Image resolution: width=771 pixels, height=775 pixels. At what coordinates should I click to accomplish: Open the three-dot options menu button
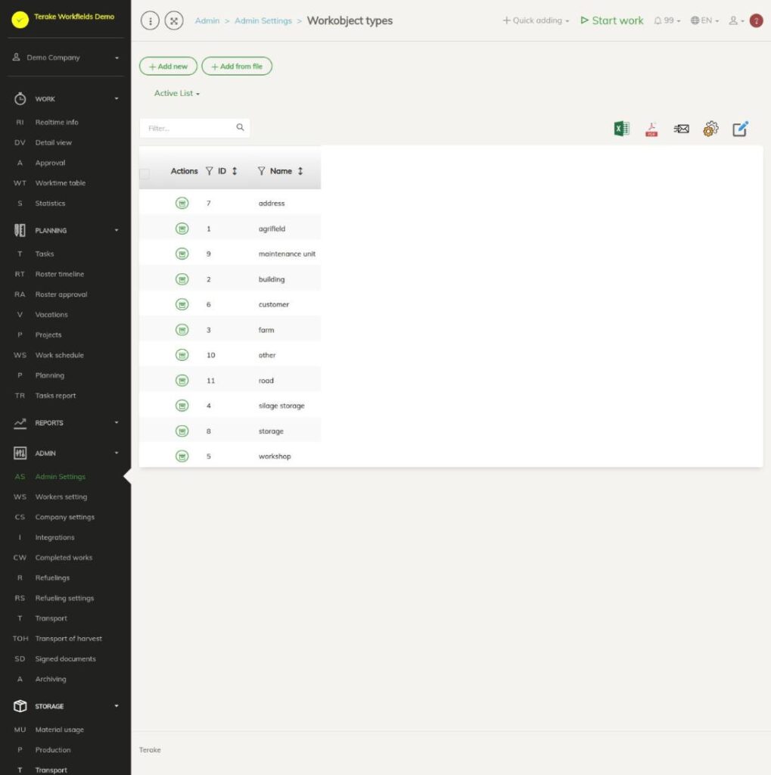[x=150, y=20]
